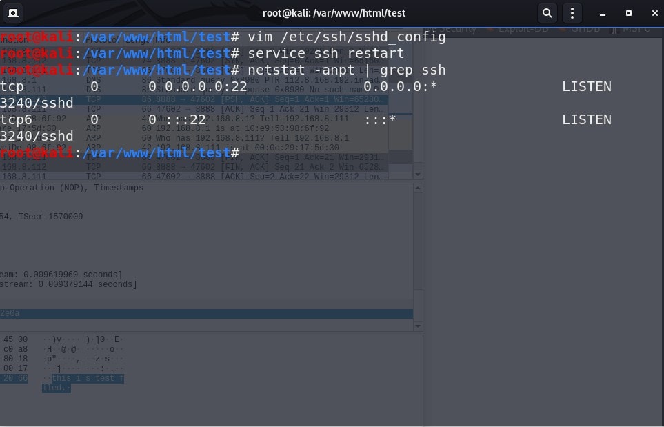
Task: Click 3240/sshd below the tcp6 row
Action: 37,137
